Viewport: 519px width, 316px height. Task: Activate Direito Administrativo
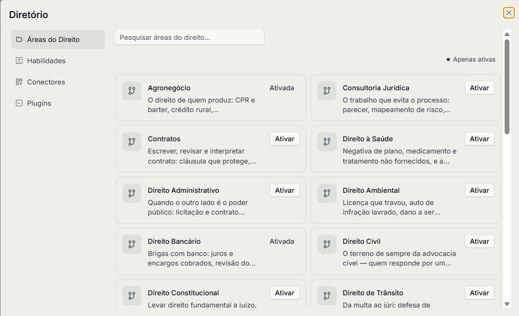(284, 190)
